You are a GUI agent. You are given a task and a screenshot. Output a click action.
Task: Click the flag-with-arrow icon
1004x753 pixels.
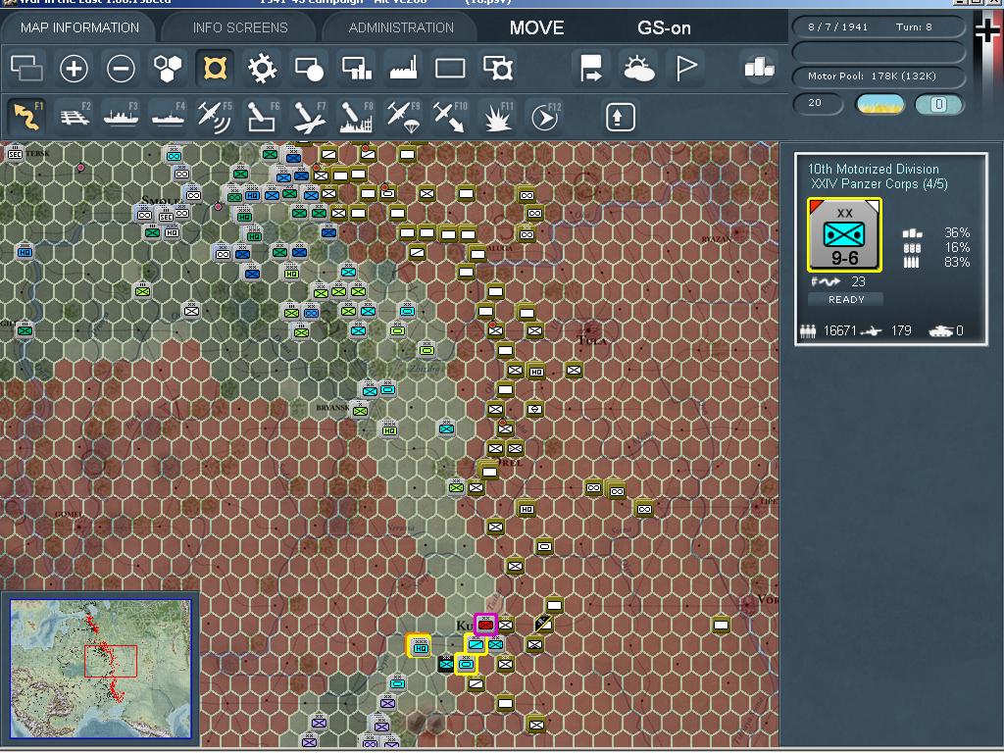(590, 68)
